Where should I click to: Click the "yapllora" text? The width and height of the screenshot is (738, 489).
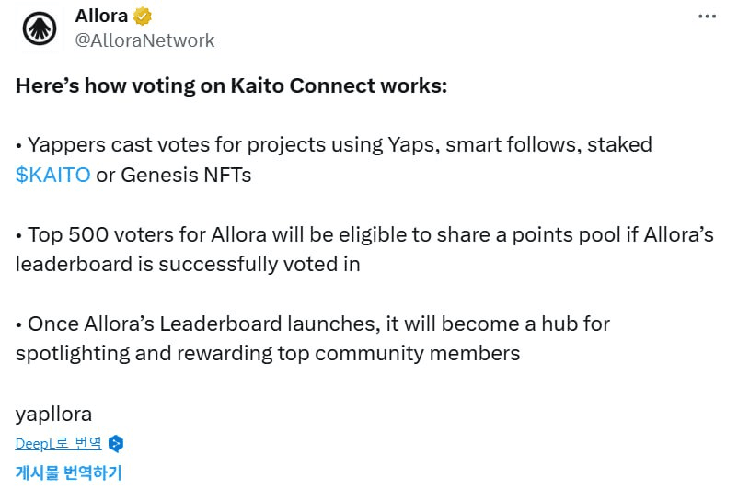click(x=53, y=413)
